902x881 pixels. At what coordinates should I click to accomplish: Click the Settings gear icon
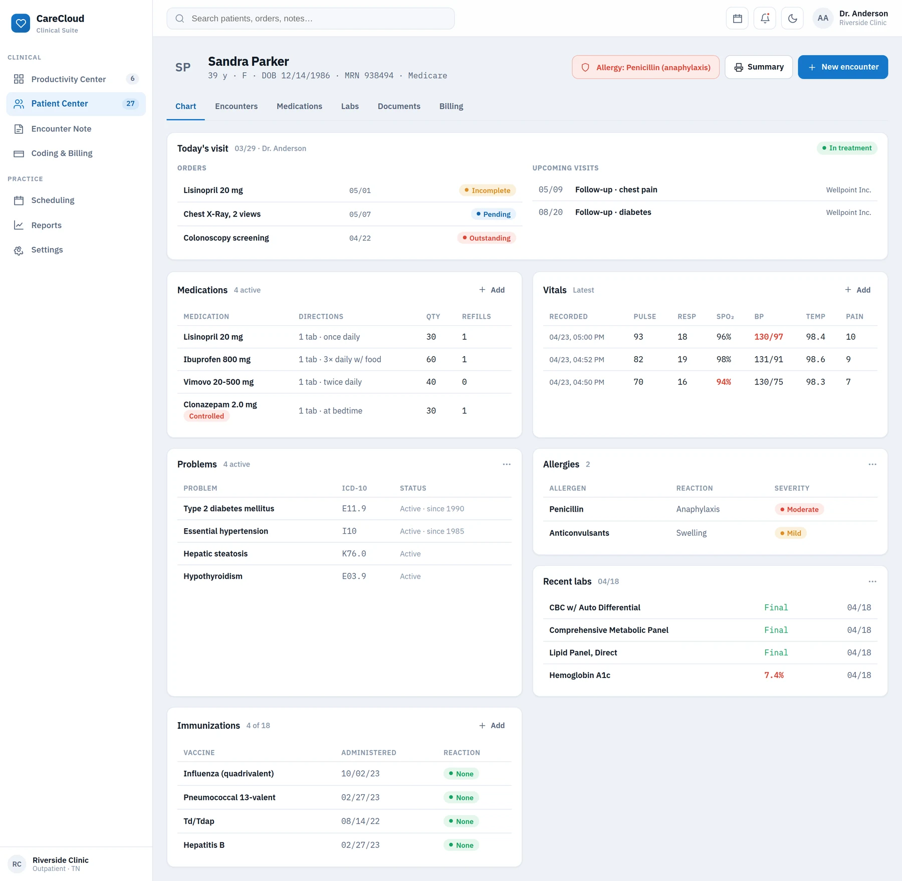point(19,250)
